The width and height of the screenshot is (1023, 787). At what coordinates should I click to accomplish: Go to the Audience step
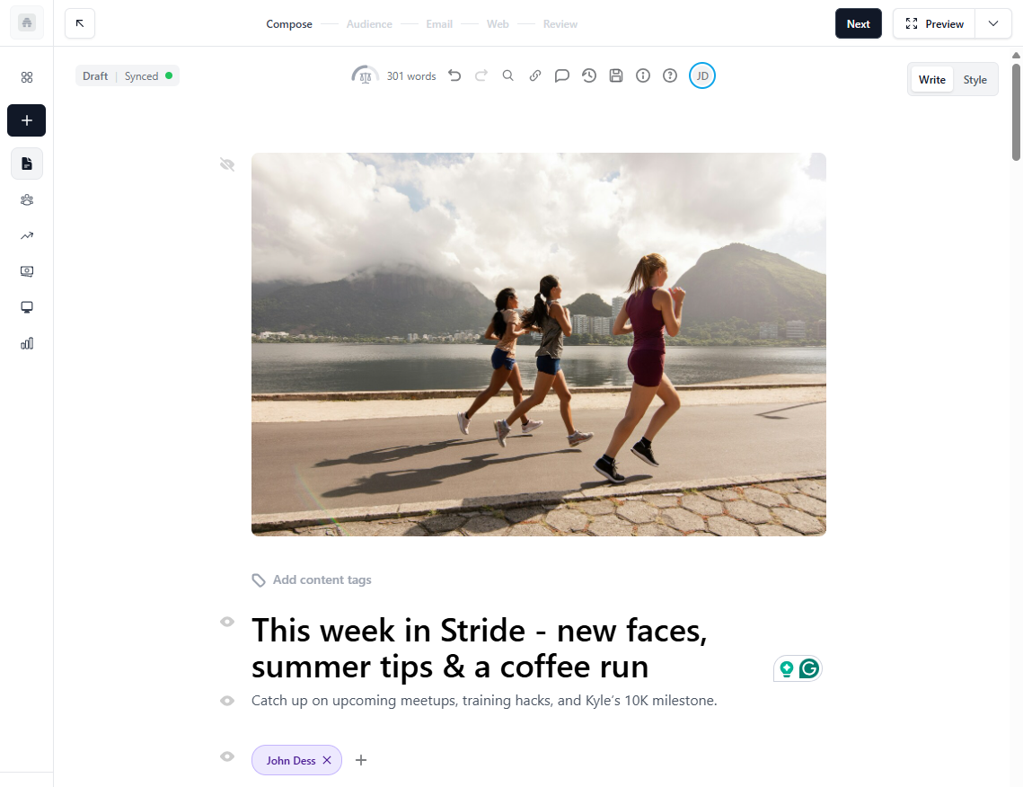369,24
